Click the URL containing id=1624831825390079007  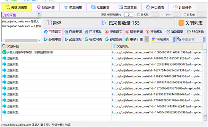[x=157, y=64]
